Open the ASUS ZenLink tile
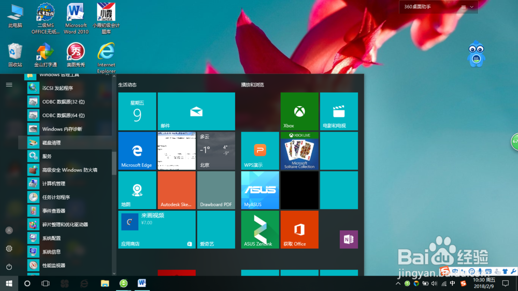This screenshot has width=518, height=291. 260,229
